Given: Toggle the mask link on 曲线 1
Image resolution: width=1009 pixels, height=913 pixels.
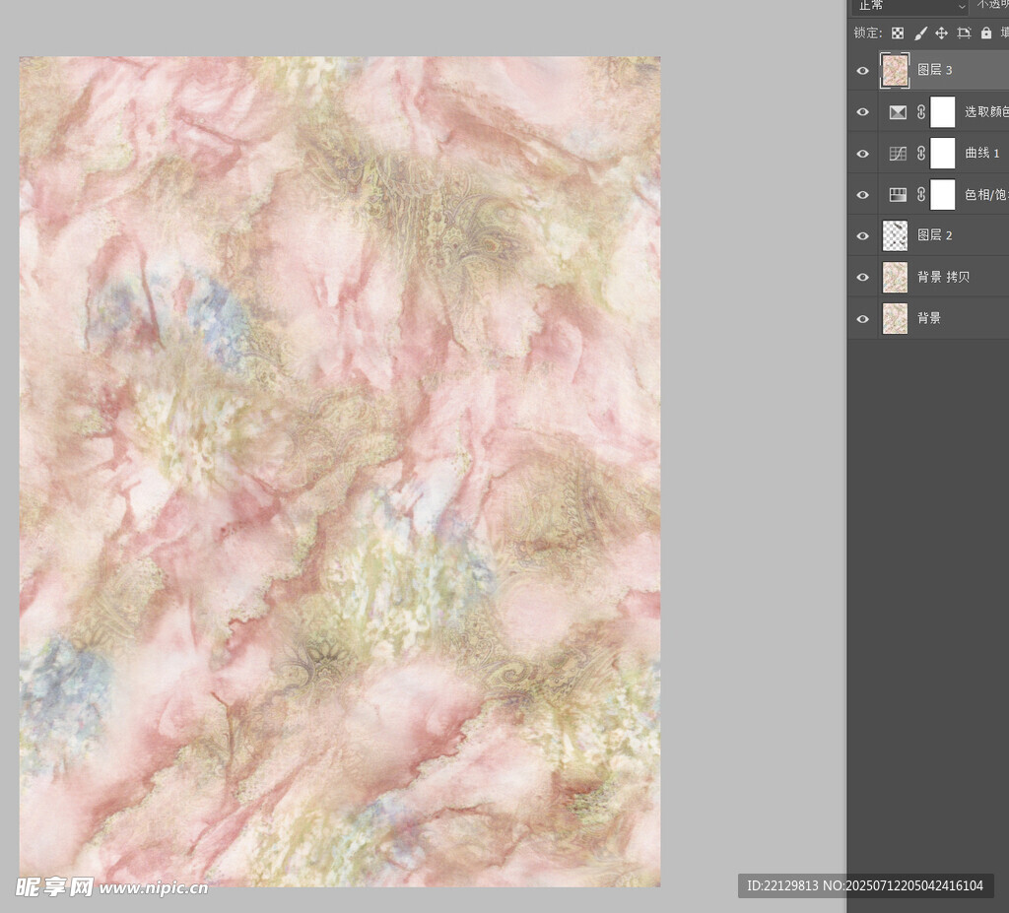Looking at the screenshot, I should [921, 154].
